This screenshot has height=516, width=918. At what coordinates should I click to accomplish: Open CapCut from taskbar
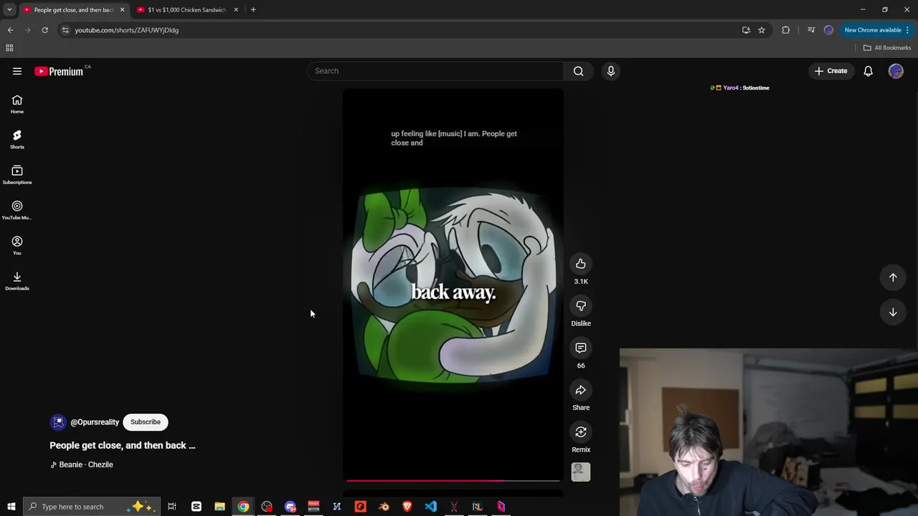196,507
